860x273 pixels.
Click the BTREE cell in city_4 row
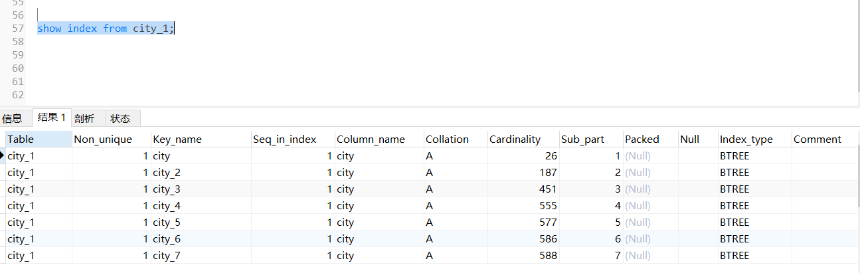tap(754, 206)
